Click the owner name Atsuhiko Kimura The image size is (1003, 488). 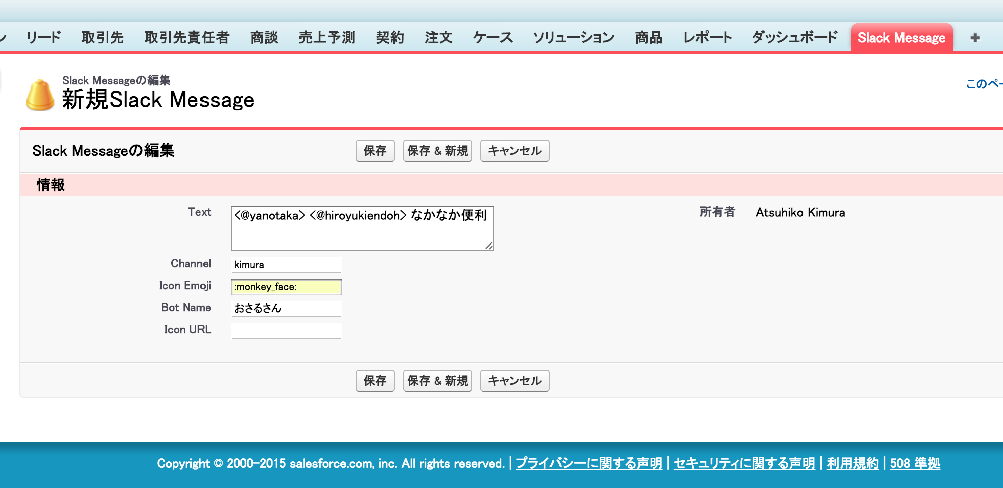pos(800,212)
